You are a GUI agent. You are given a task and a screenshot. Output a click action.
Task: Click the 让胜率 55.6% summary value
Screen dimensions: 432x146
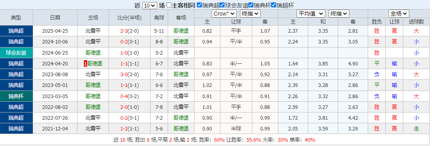point(254,140)
